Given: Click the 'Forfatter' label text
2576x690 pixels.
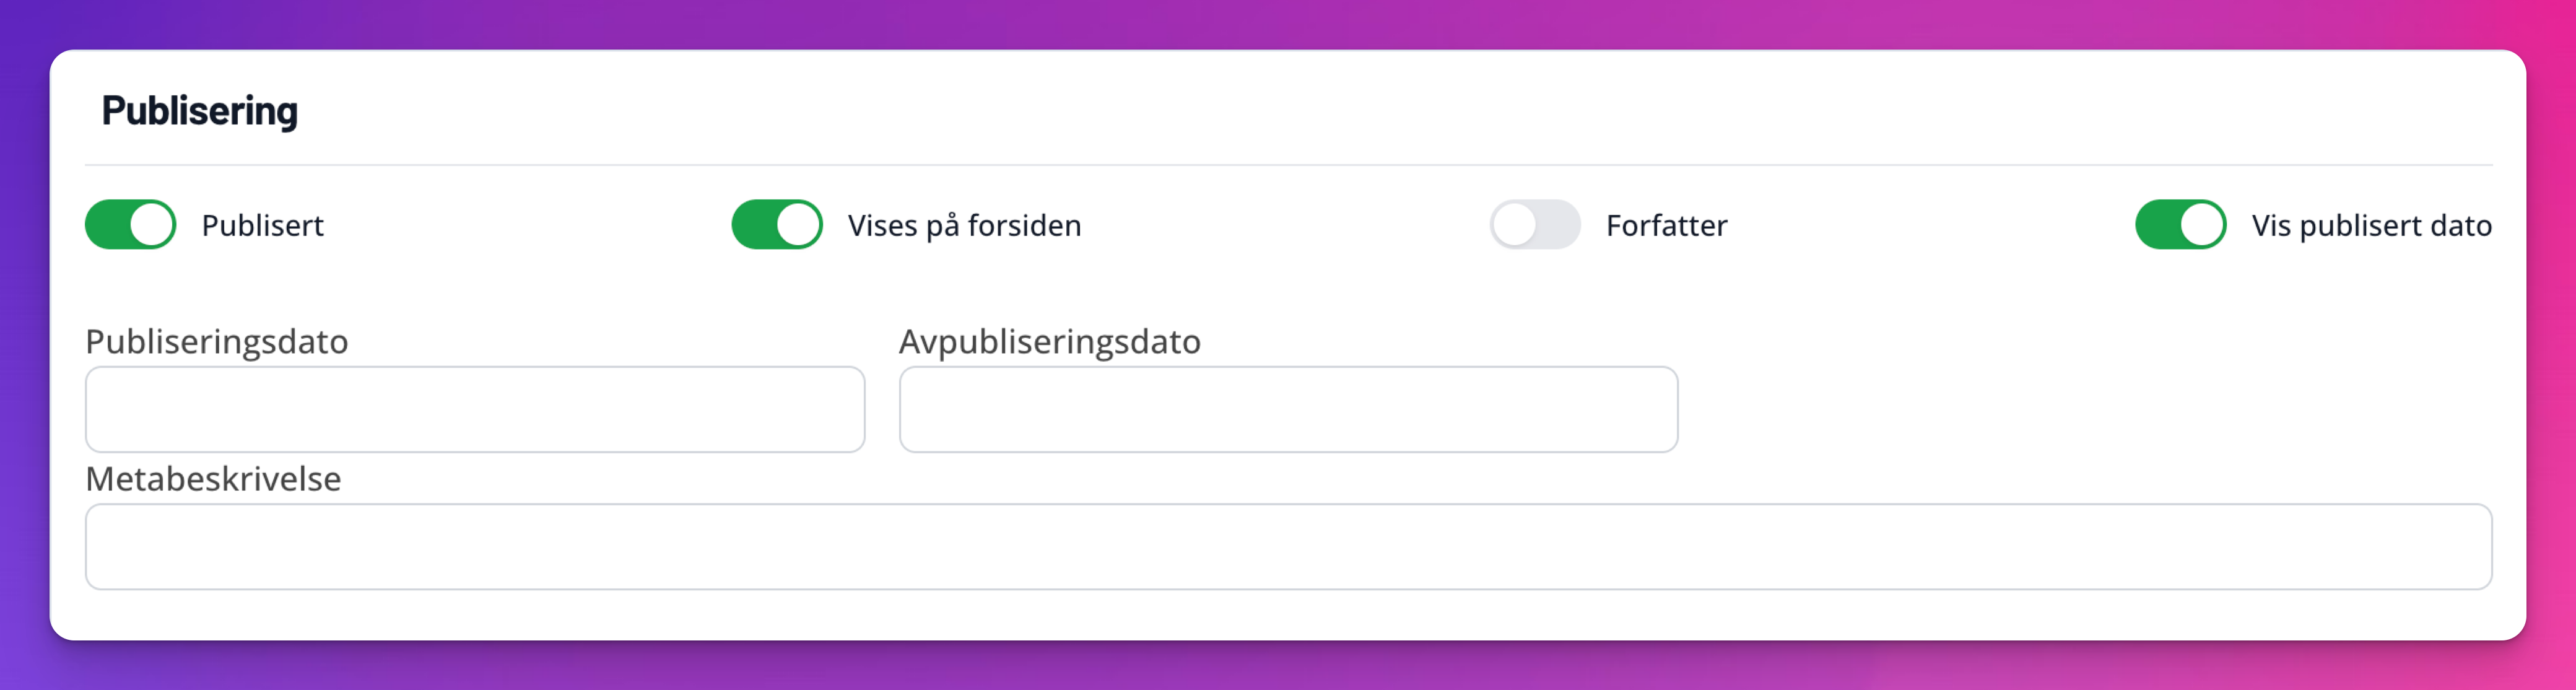Looking at the screenshot, I should tap(1666, 226).
